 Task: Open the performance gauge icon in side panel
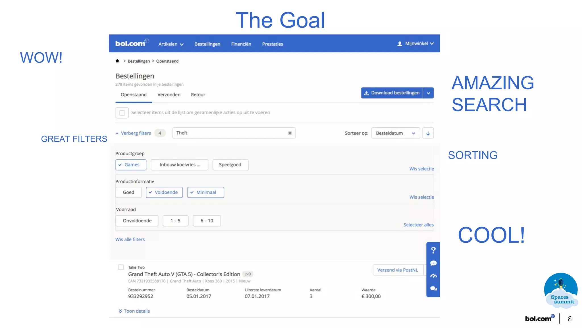[x=433, y=276]
